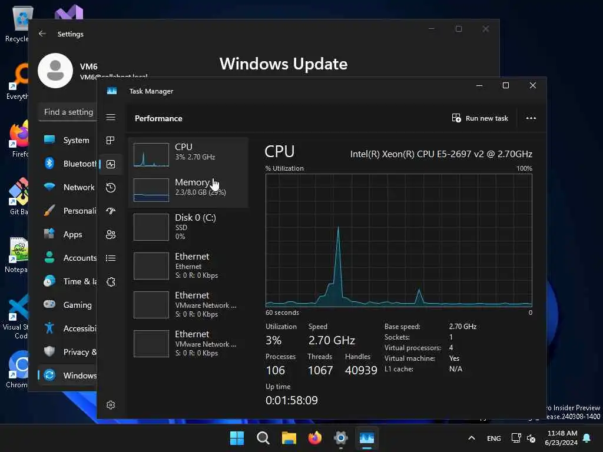Open Accessibility in Settings sidebar
Image resolution: width=603 pixels, height=452 pixels.
tap(68, 328)
